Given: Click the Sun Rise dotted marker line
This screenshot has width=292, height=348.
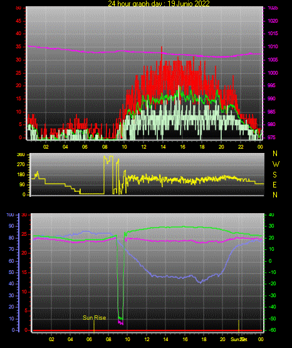Looking at the screenshot, I should 94,326.
